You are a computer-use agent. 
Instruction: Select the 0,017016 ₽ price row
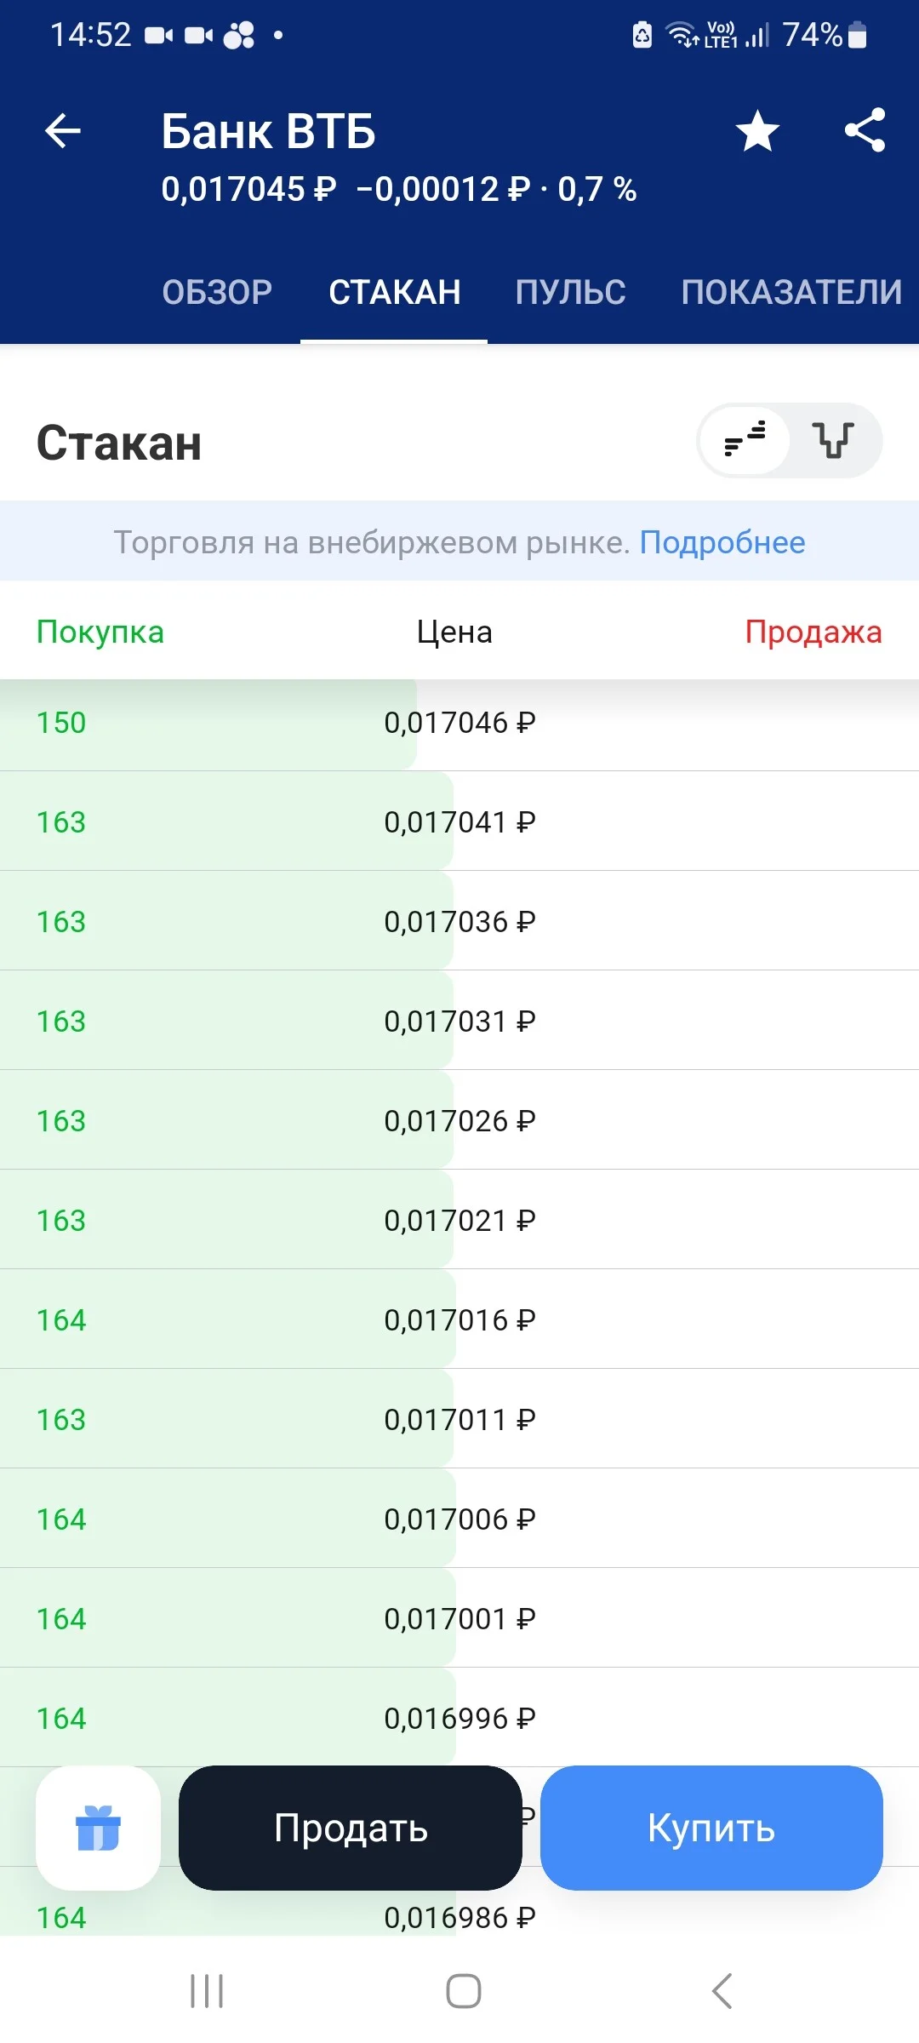point(459,1319)
